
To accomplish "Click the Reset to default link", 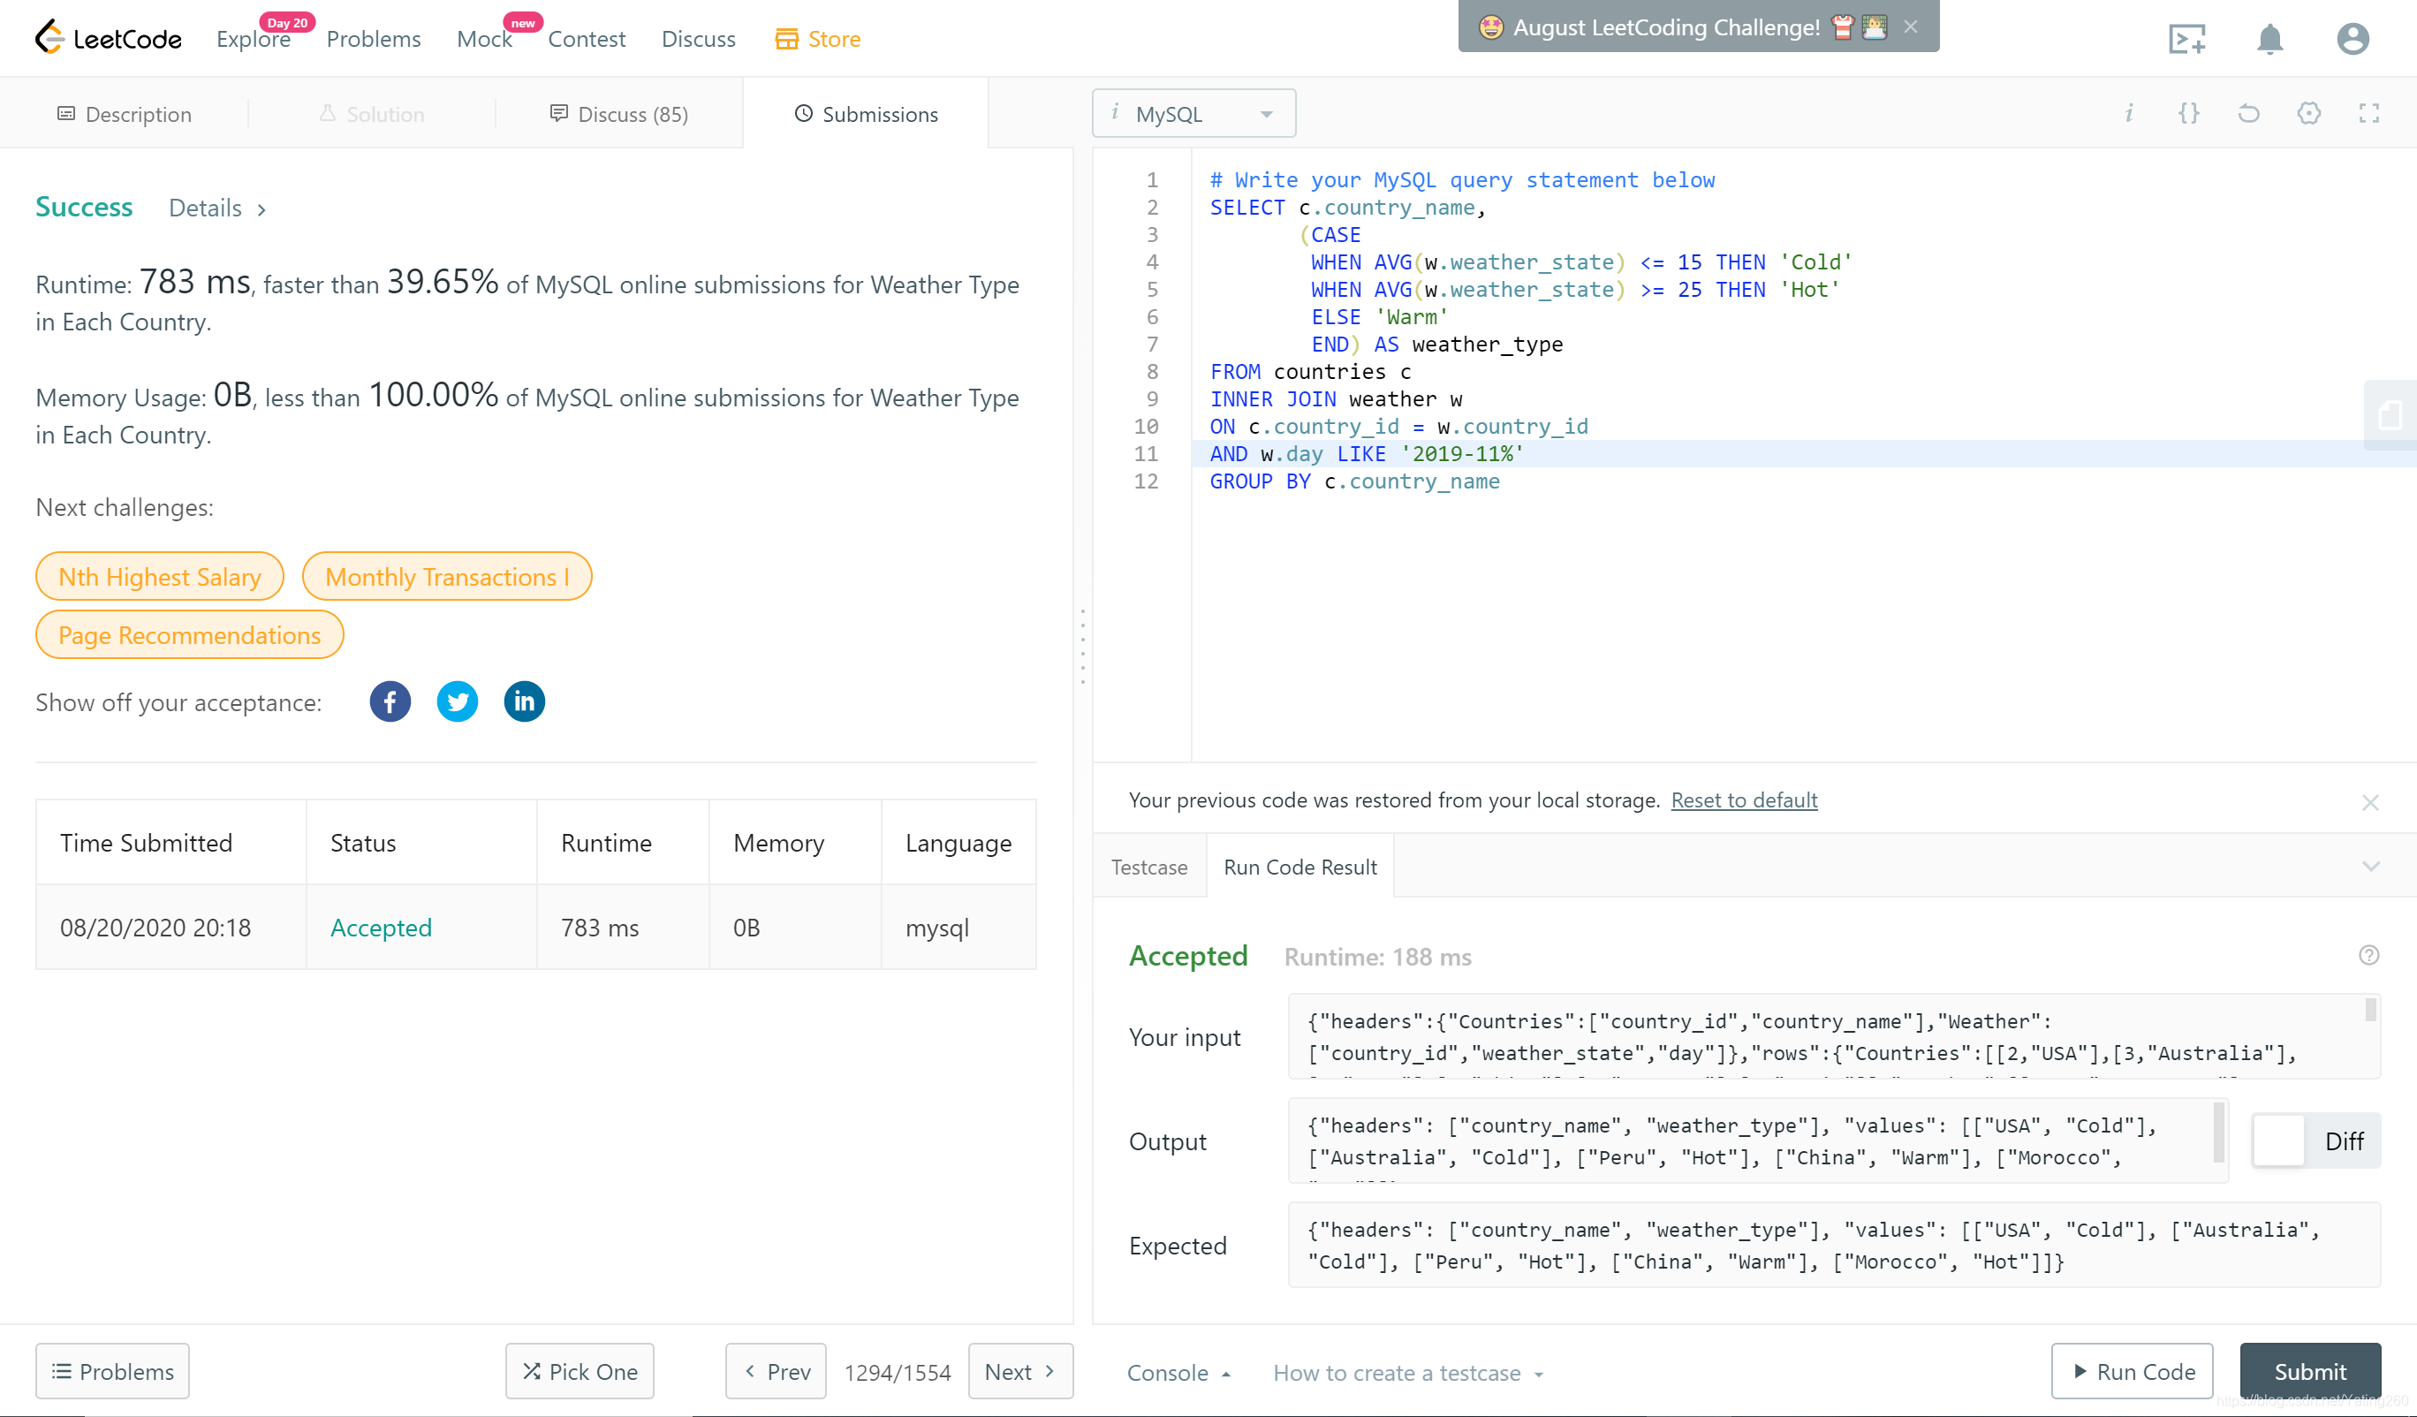I will pyautogui.click(x=1744, y=800).
